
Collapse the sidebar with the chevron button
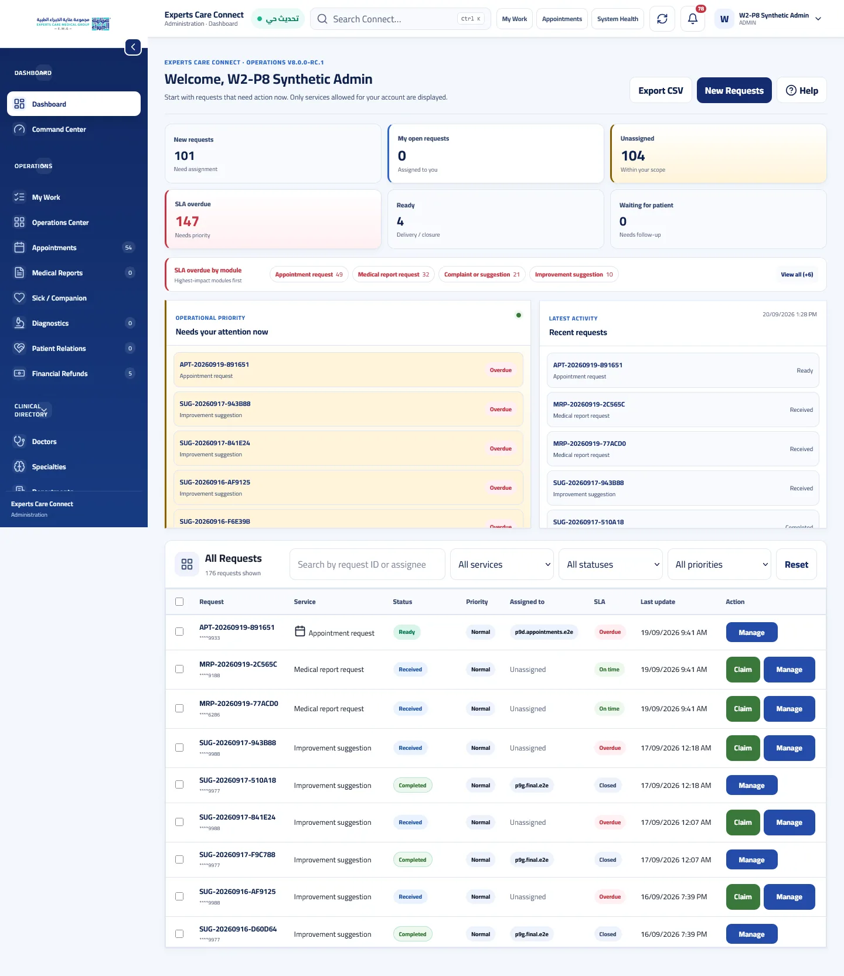[x=133, y=47]
